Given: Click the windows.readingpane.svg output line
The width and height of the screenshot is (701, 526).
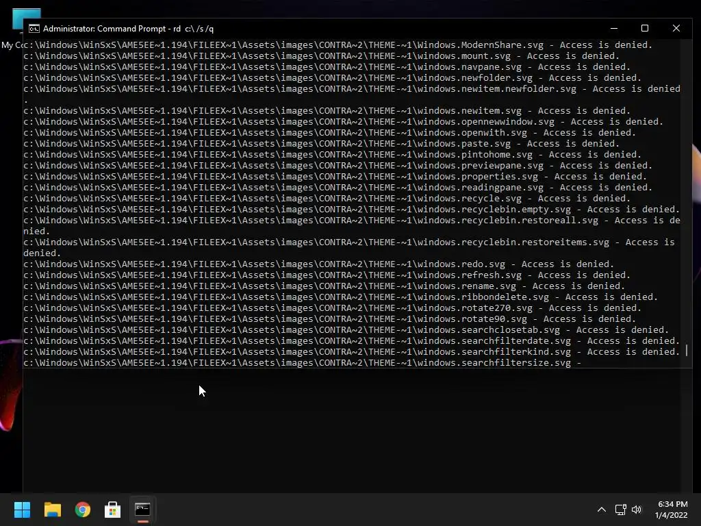Looking at the screenshot, I should (x=337, y=188).
